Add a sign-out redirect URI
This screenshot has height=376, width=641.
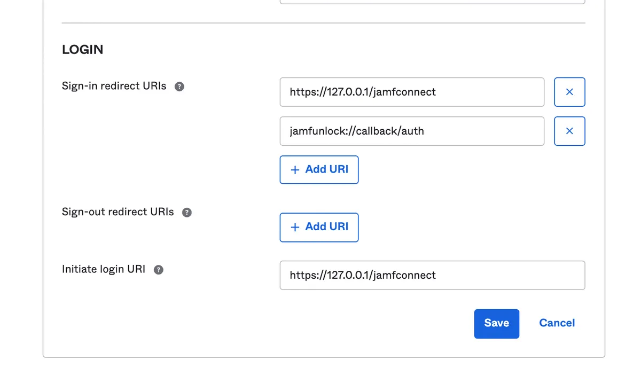319,228
